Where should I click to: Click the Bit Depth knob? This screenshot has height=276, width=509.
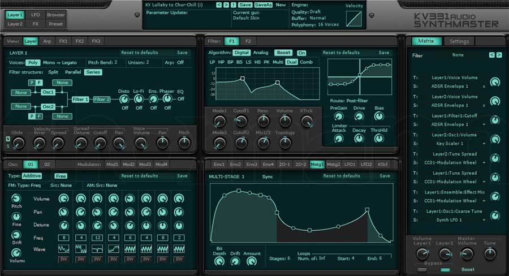219,261
